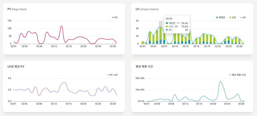Click the 02-25 stacked bar in UV chart
Screen dimensions: 257x116
pyautogui.click(x=229, y=40)
